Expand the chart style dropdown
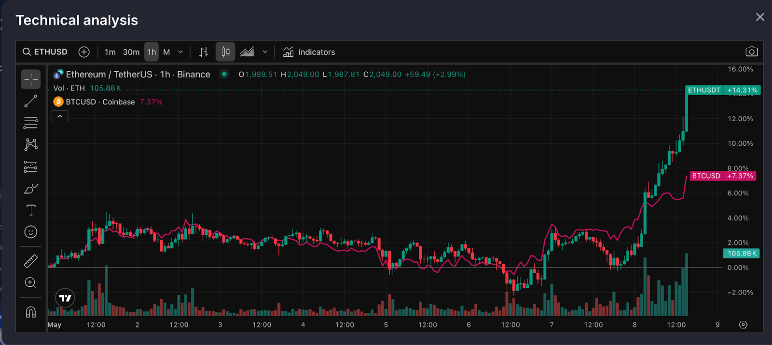Screen dimensions: 772x345 pos(265,52)
